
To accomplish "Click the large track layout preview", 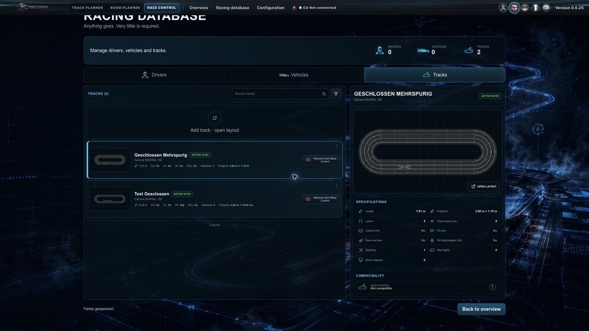I will [x=427, y=152].
